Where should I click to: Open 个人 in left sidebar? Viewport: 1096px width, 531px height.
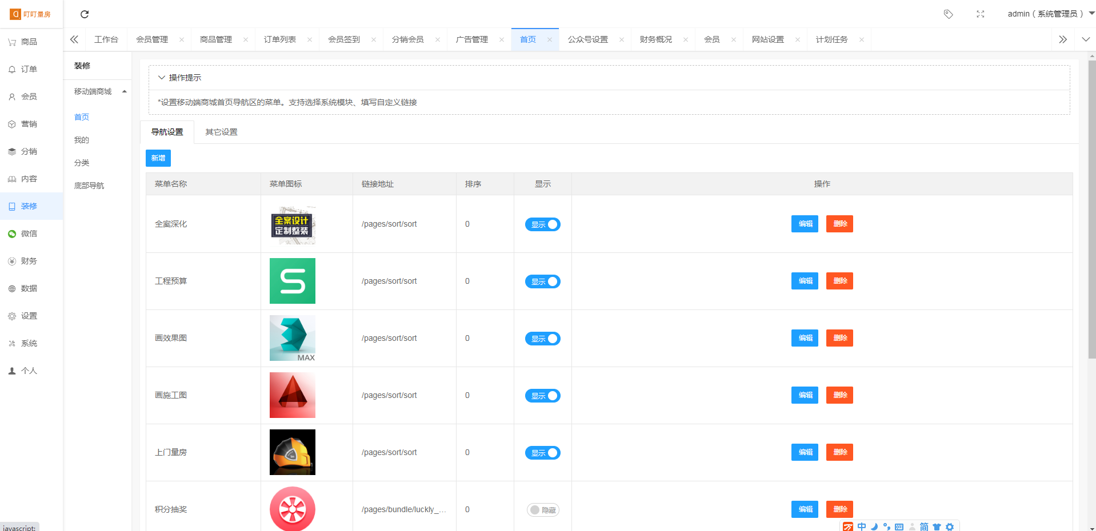click(31, 371)
